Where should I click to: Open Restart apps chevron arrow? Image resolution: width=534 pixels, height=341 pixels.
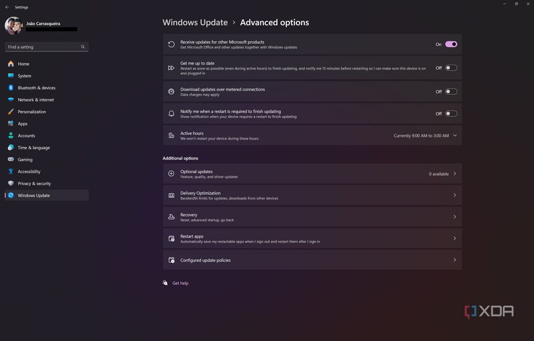pyautogui.click(x=454, y=238)
